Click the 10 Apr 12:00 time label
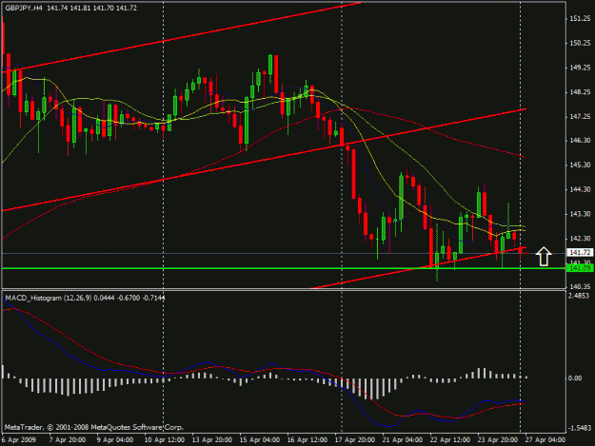Image resolution: width=595 pixels, height=446 pixels. coord(165,440)
